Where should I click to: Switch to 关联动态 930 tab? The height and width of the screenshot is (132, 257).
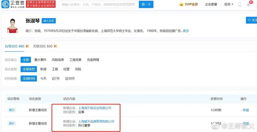click(x=43, y=46)
